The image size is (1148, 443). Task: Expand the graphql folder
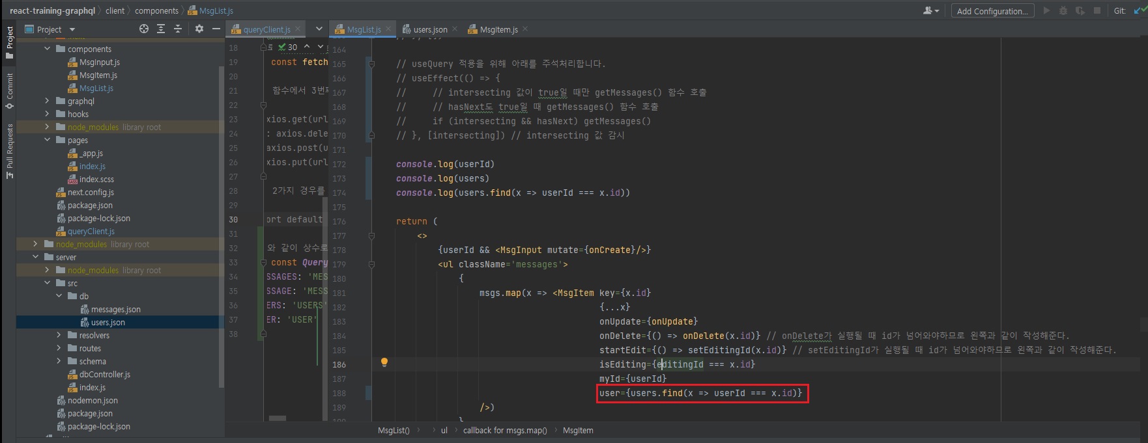(47, 101)
